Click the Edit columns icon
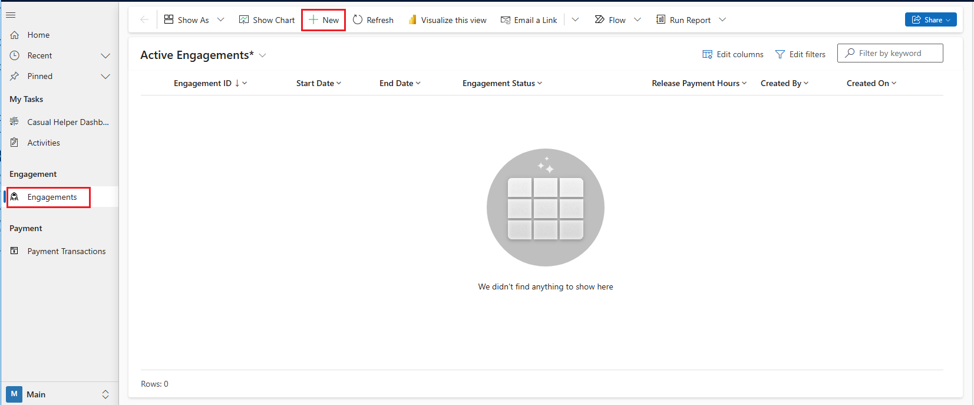Image resolution: width=974 pixels, height=405 pixels. point(708,54)
